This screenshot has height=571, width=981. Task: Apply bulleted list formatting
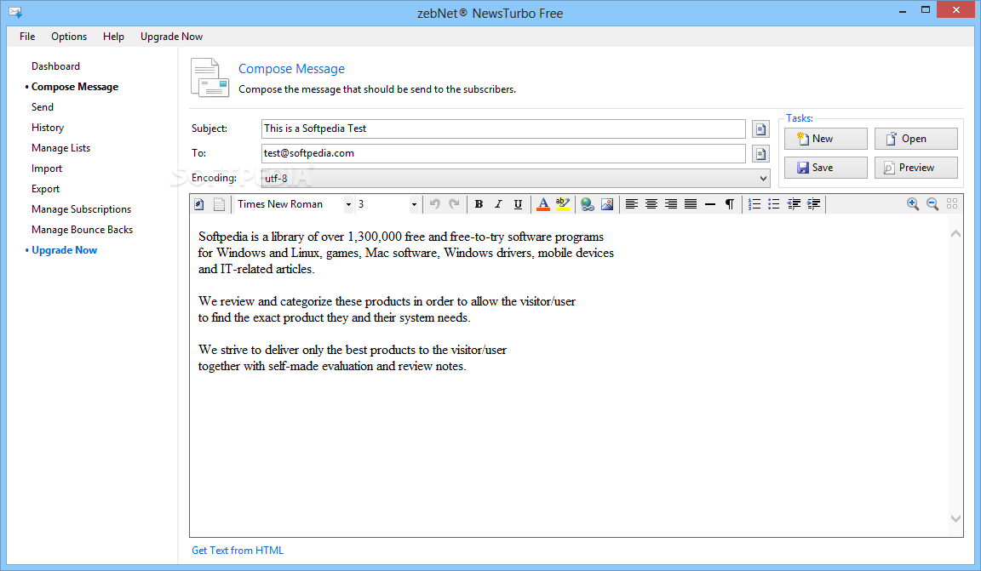pos(774,204)
